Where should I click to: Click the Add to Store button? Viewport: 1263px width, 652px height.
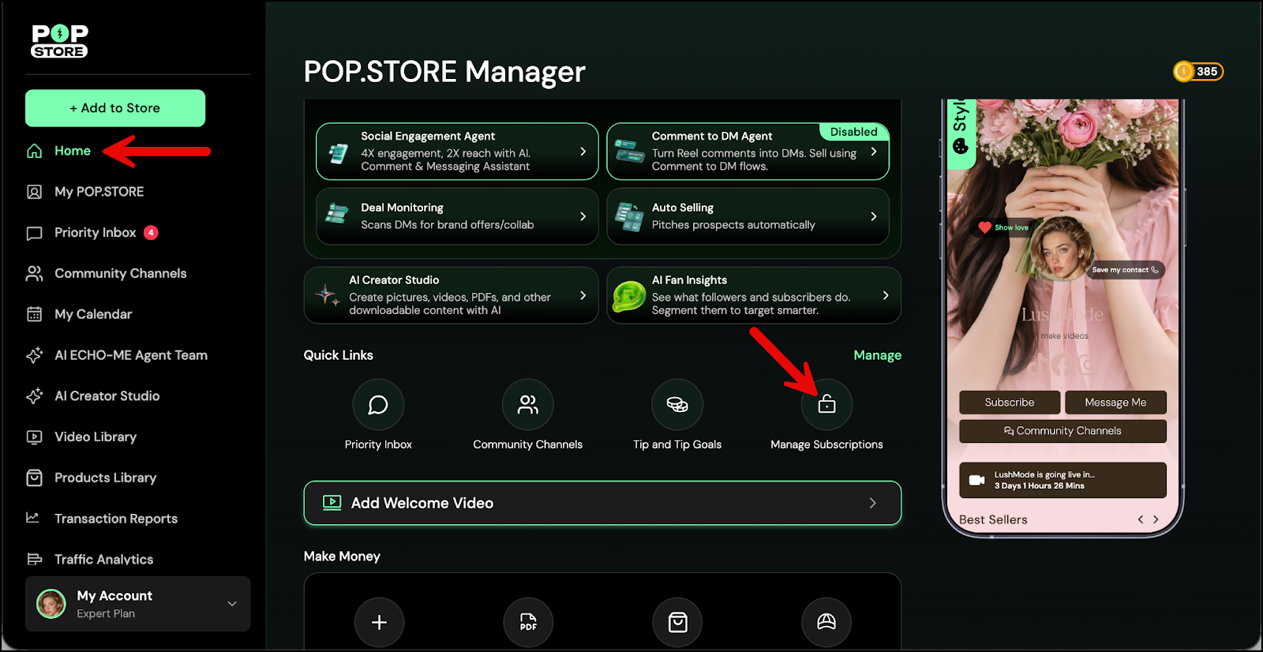coord(115,108)
